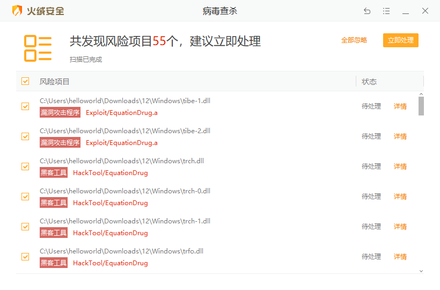Uncheck the trch-1.dll item checkbox

pyautogui.click(x=25, y=227)
